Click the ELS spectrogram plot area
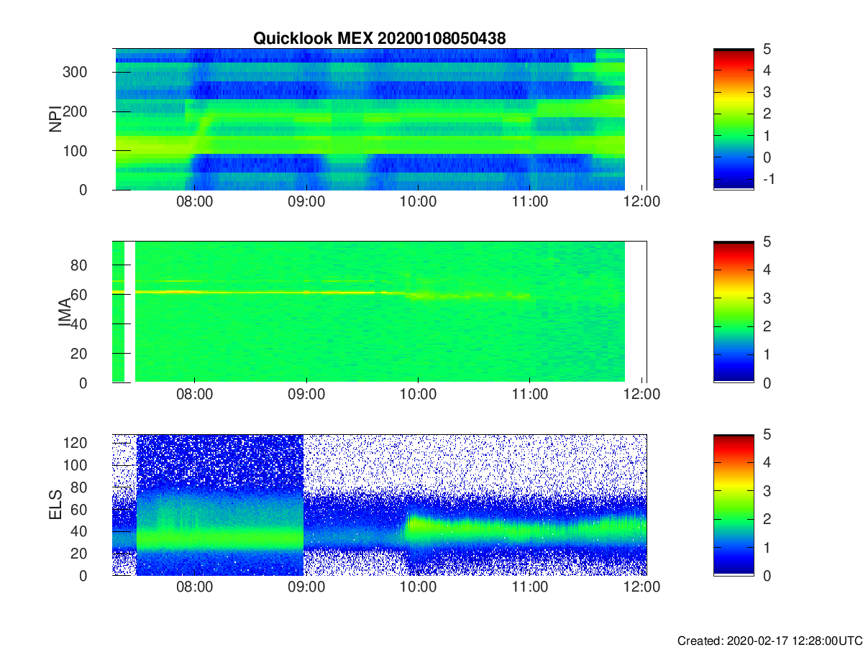 (379, 505)
